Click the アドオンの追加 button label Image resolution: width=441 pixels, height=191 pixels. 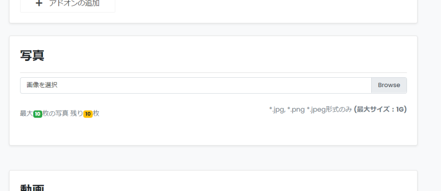pyautogui.click(x=74, y=3)
